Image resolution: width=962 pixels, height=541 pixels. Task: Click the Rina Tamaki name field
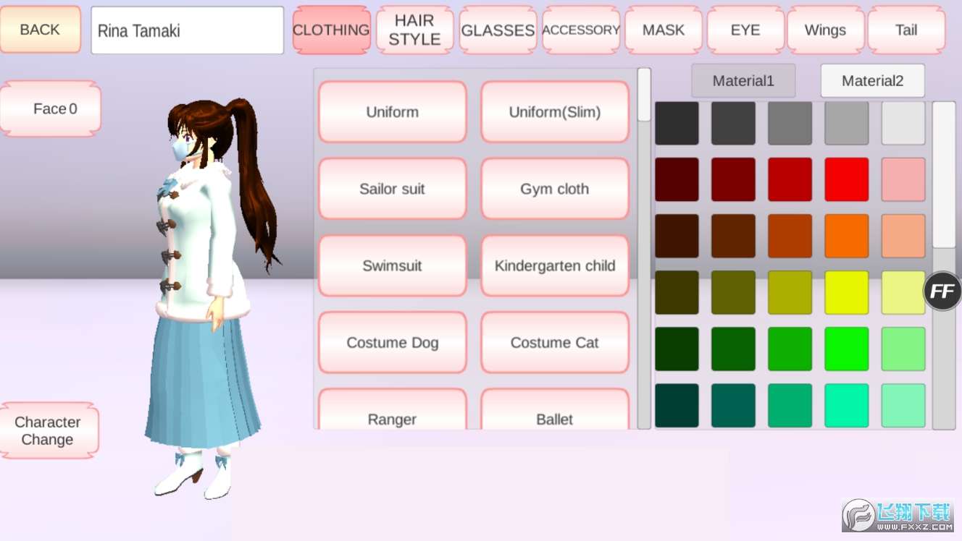tap(187, 31)
